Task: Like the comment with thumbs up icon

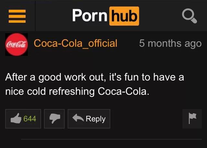Action: pos(16,118)
